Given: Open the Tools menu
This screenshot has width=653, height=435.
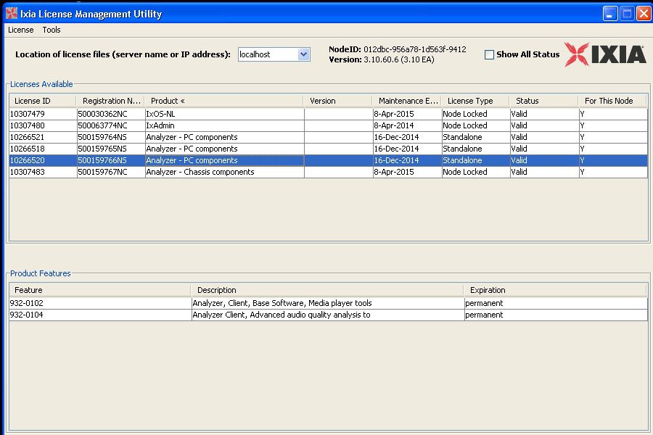Looking at the screenshot, I should tap(52, 30).
